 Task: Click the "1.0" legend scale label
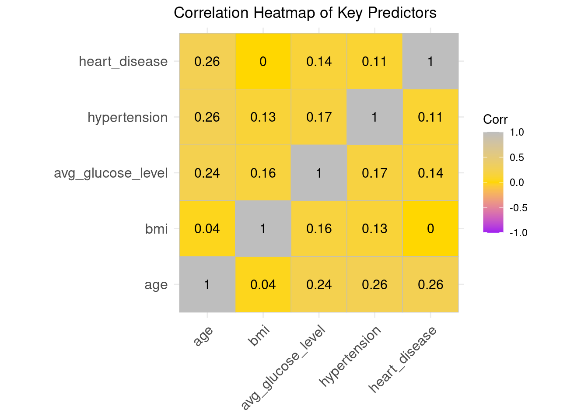[517, 133]
